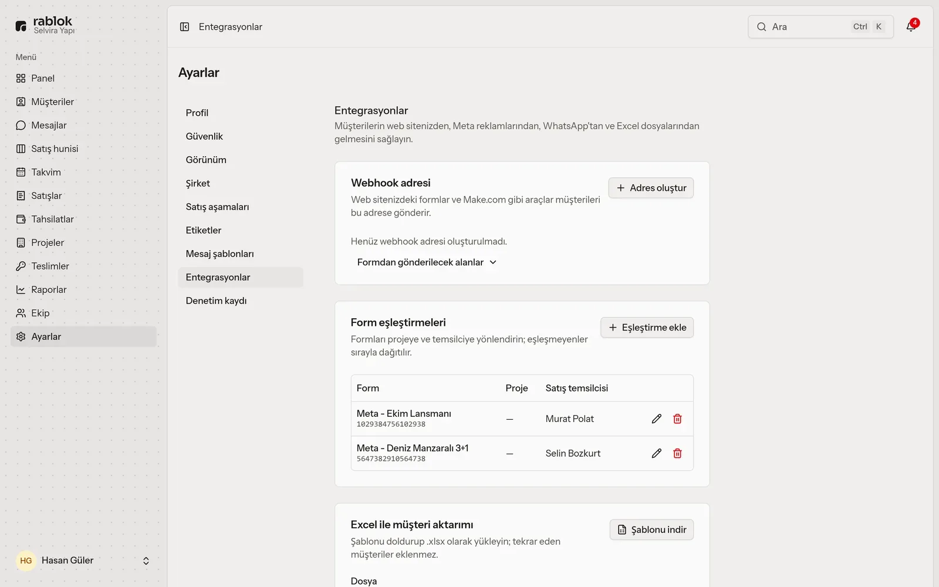Edit the Meta - Ekim Lansmanı mapping

pyautogui.click(x=657, y=419)
